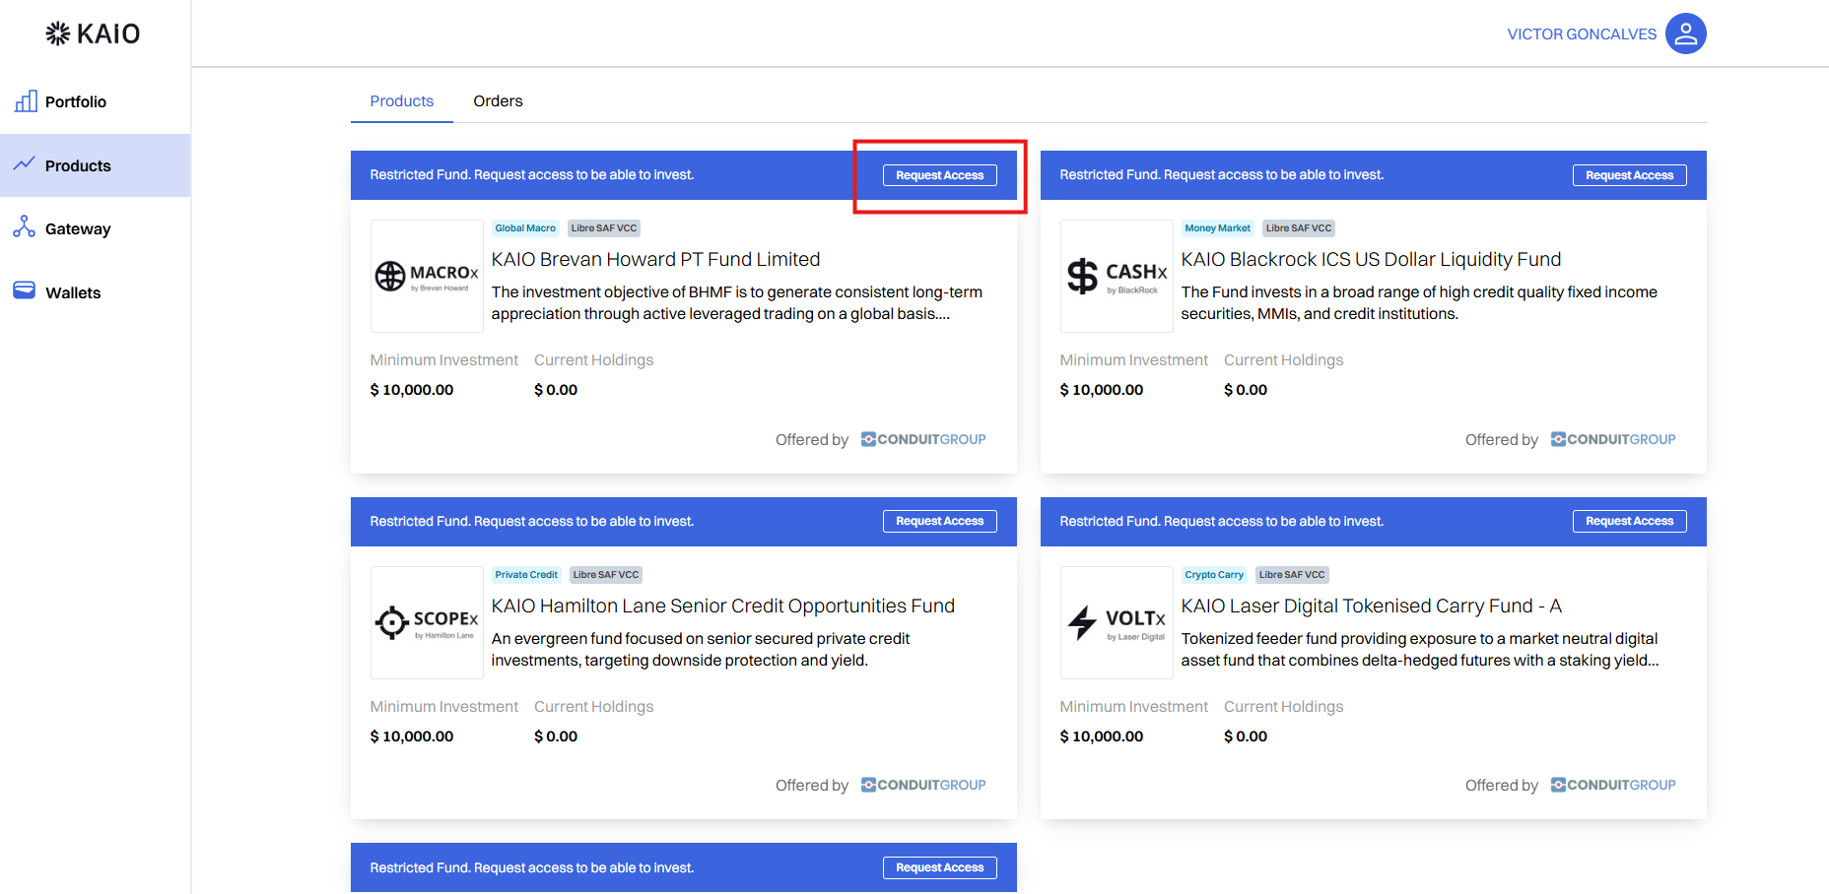This screenshot has height=894, width=1829.
Task: Select the Products tab
Action: click(401, 101)
